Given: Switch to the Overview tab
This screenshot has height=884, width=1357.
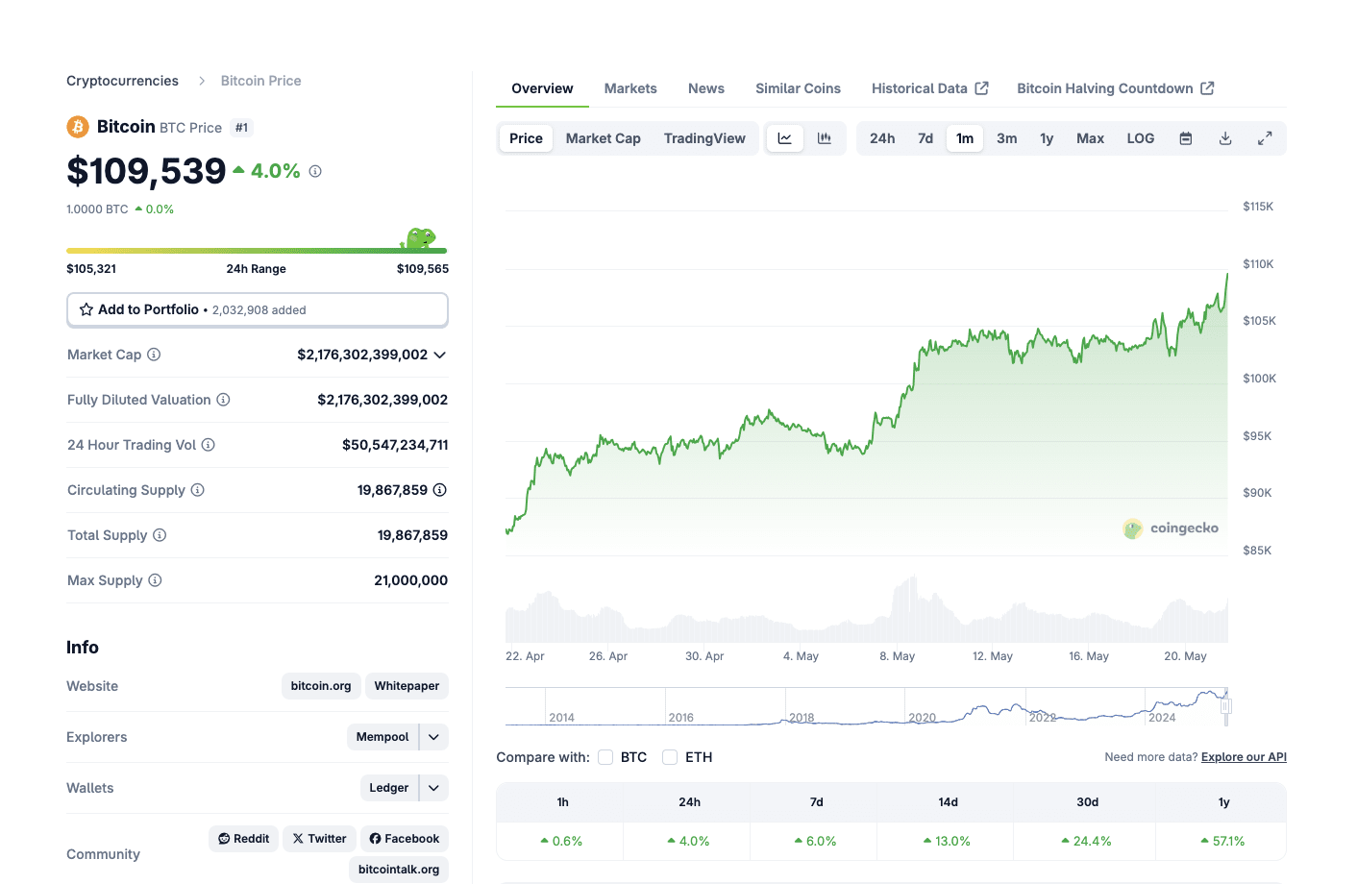Looking at the screenshot, I should click(542, 88).
